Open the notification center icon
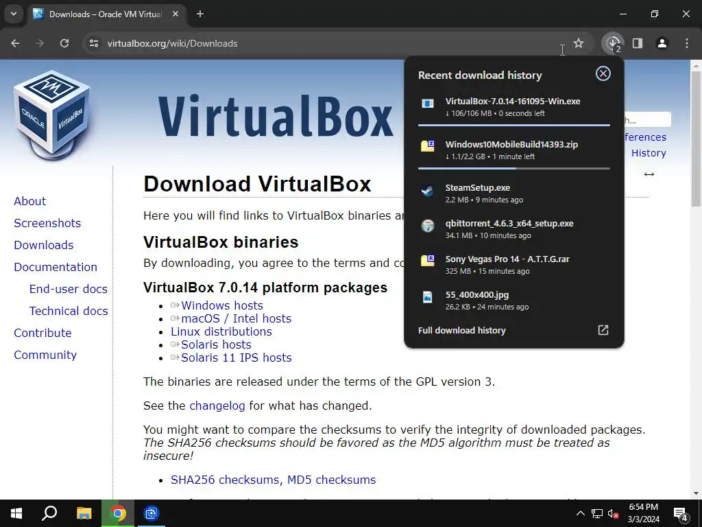The height and width of the screenshot is (527, 702). click(681, 513)
